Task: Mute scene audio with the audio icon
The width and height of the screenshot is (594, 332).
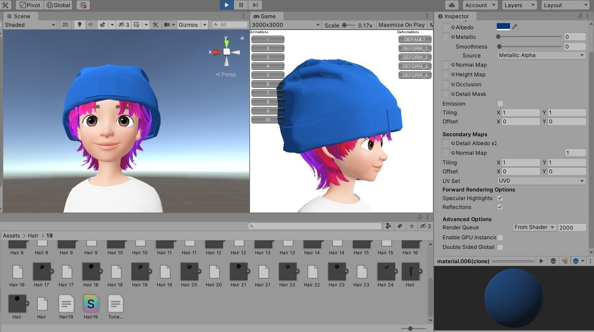Action: click(91, 25)
